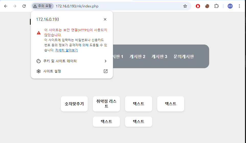Click the external link icon beside 사이트 설정
246x143 pixels.
pos(106,71)
